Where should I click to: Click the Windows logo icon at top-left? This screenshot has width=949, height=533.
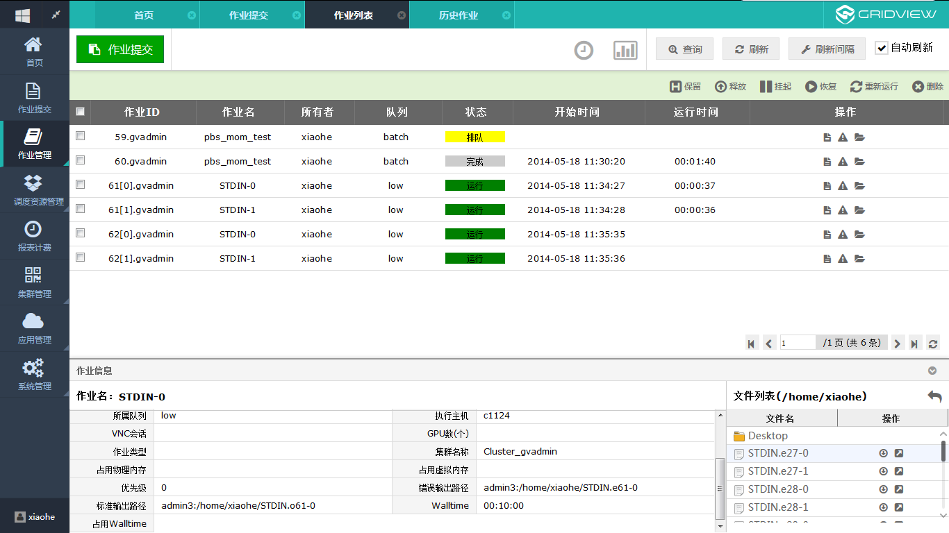coord(22,15)
